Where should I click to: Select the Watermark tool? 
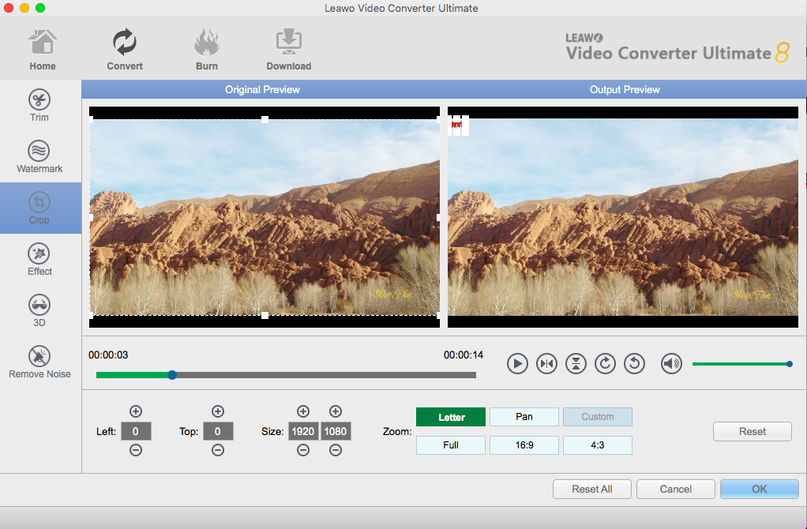tap(39, 157)
